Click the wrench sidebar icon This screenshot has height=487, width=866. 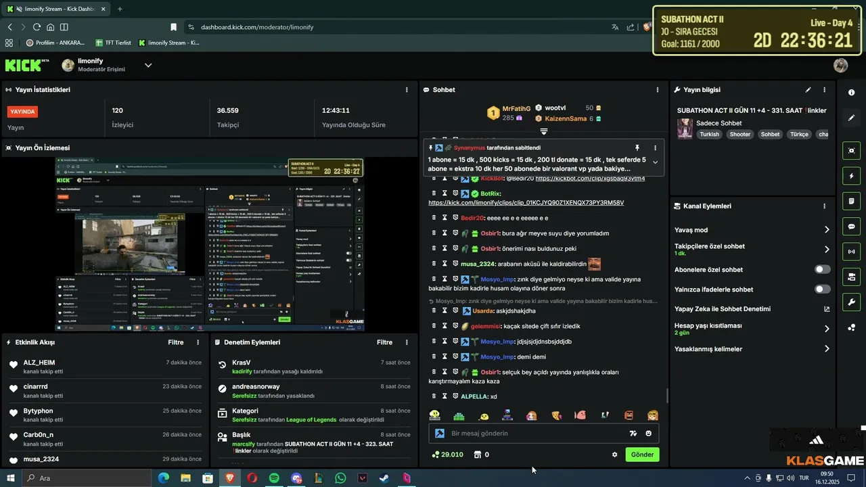[851, 302]
